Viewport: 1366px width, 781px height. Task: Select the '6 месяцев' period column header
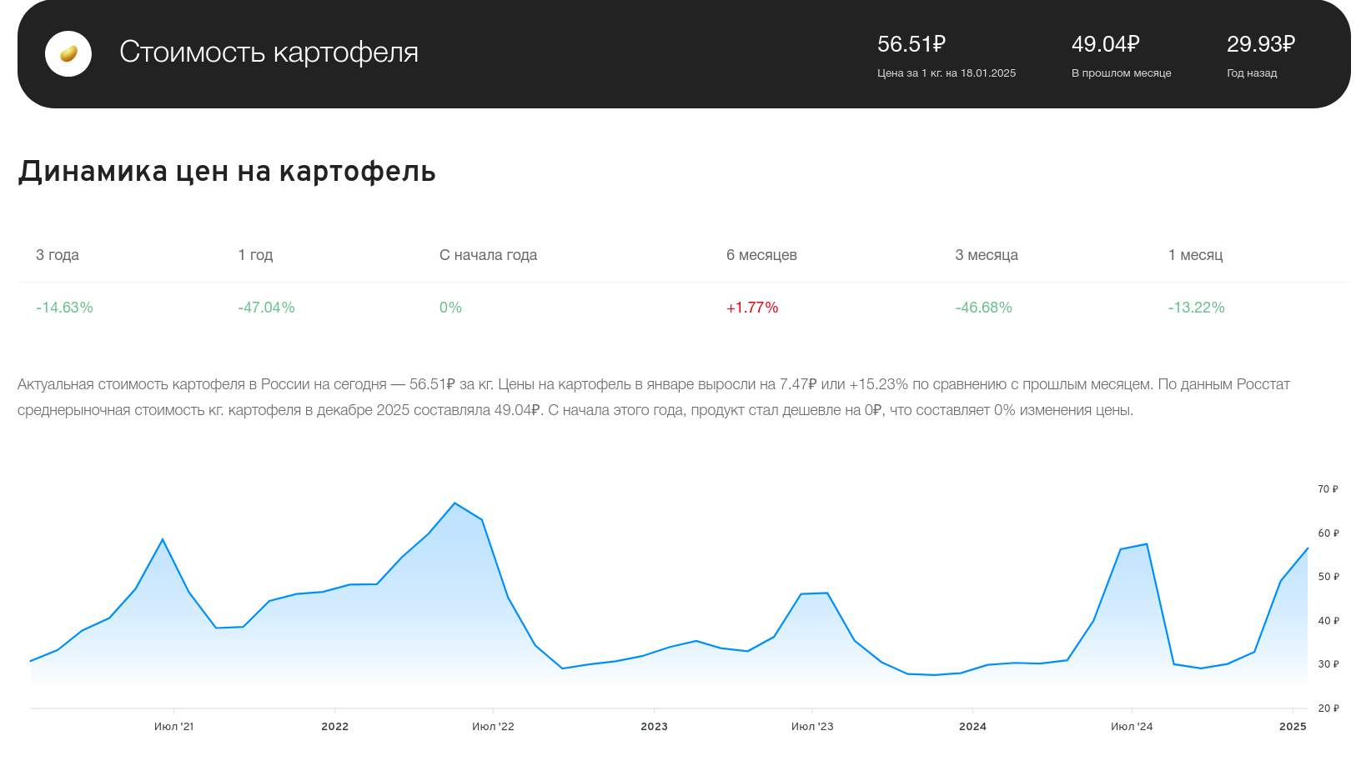(x=761, y=255)
